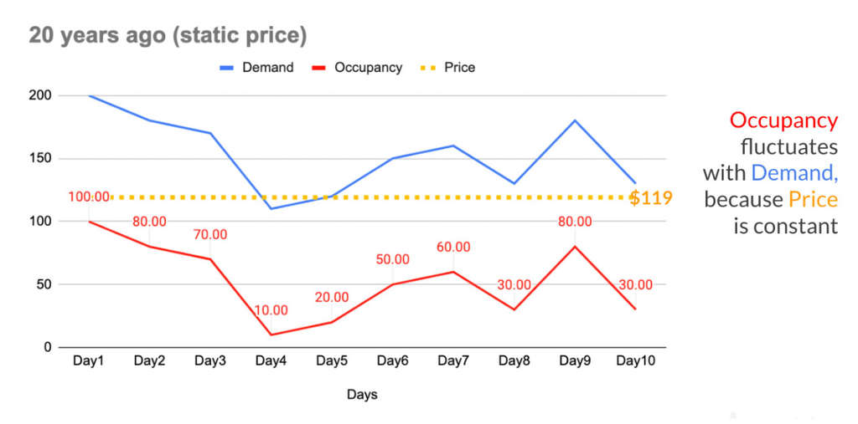Select the 20.00 data label at Day5
The height and width of the screenshot is (424, 858).
pyautogui.click(x=331, y=298)
